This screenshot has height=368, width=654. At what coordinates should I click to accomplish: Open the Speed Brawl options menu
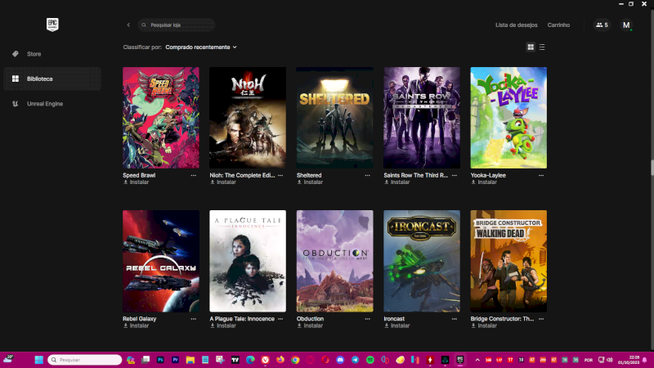[194, 175]
